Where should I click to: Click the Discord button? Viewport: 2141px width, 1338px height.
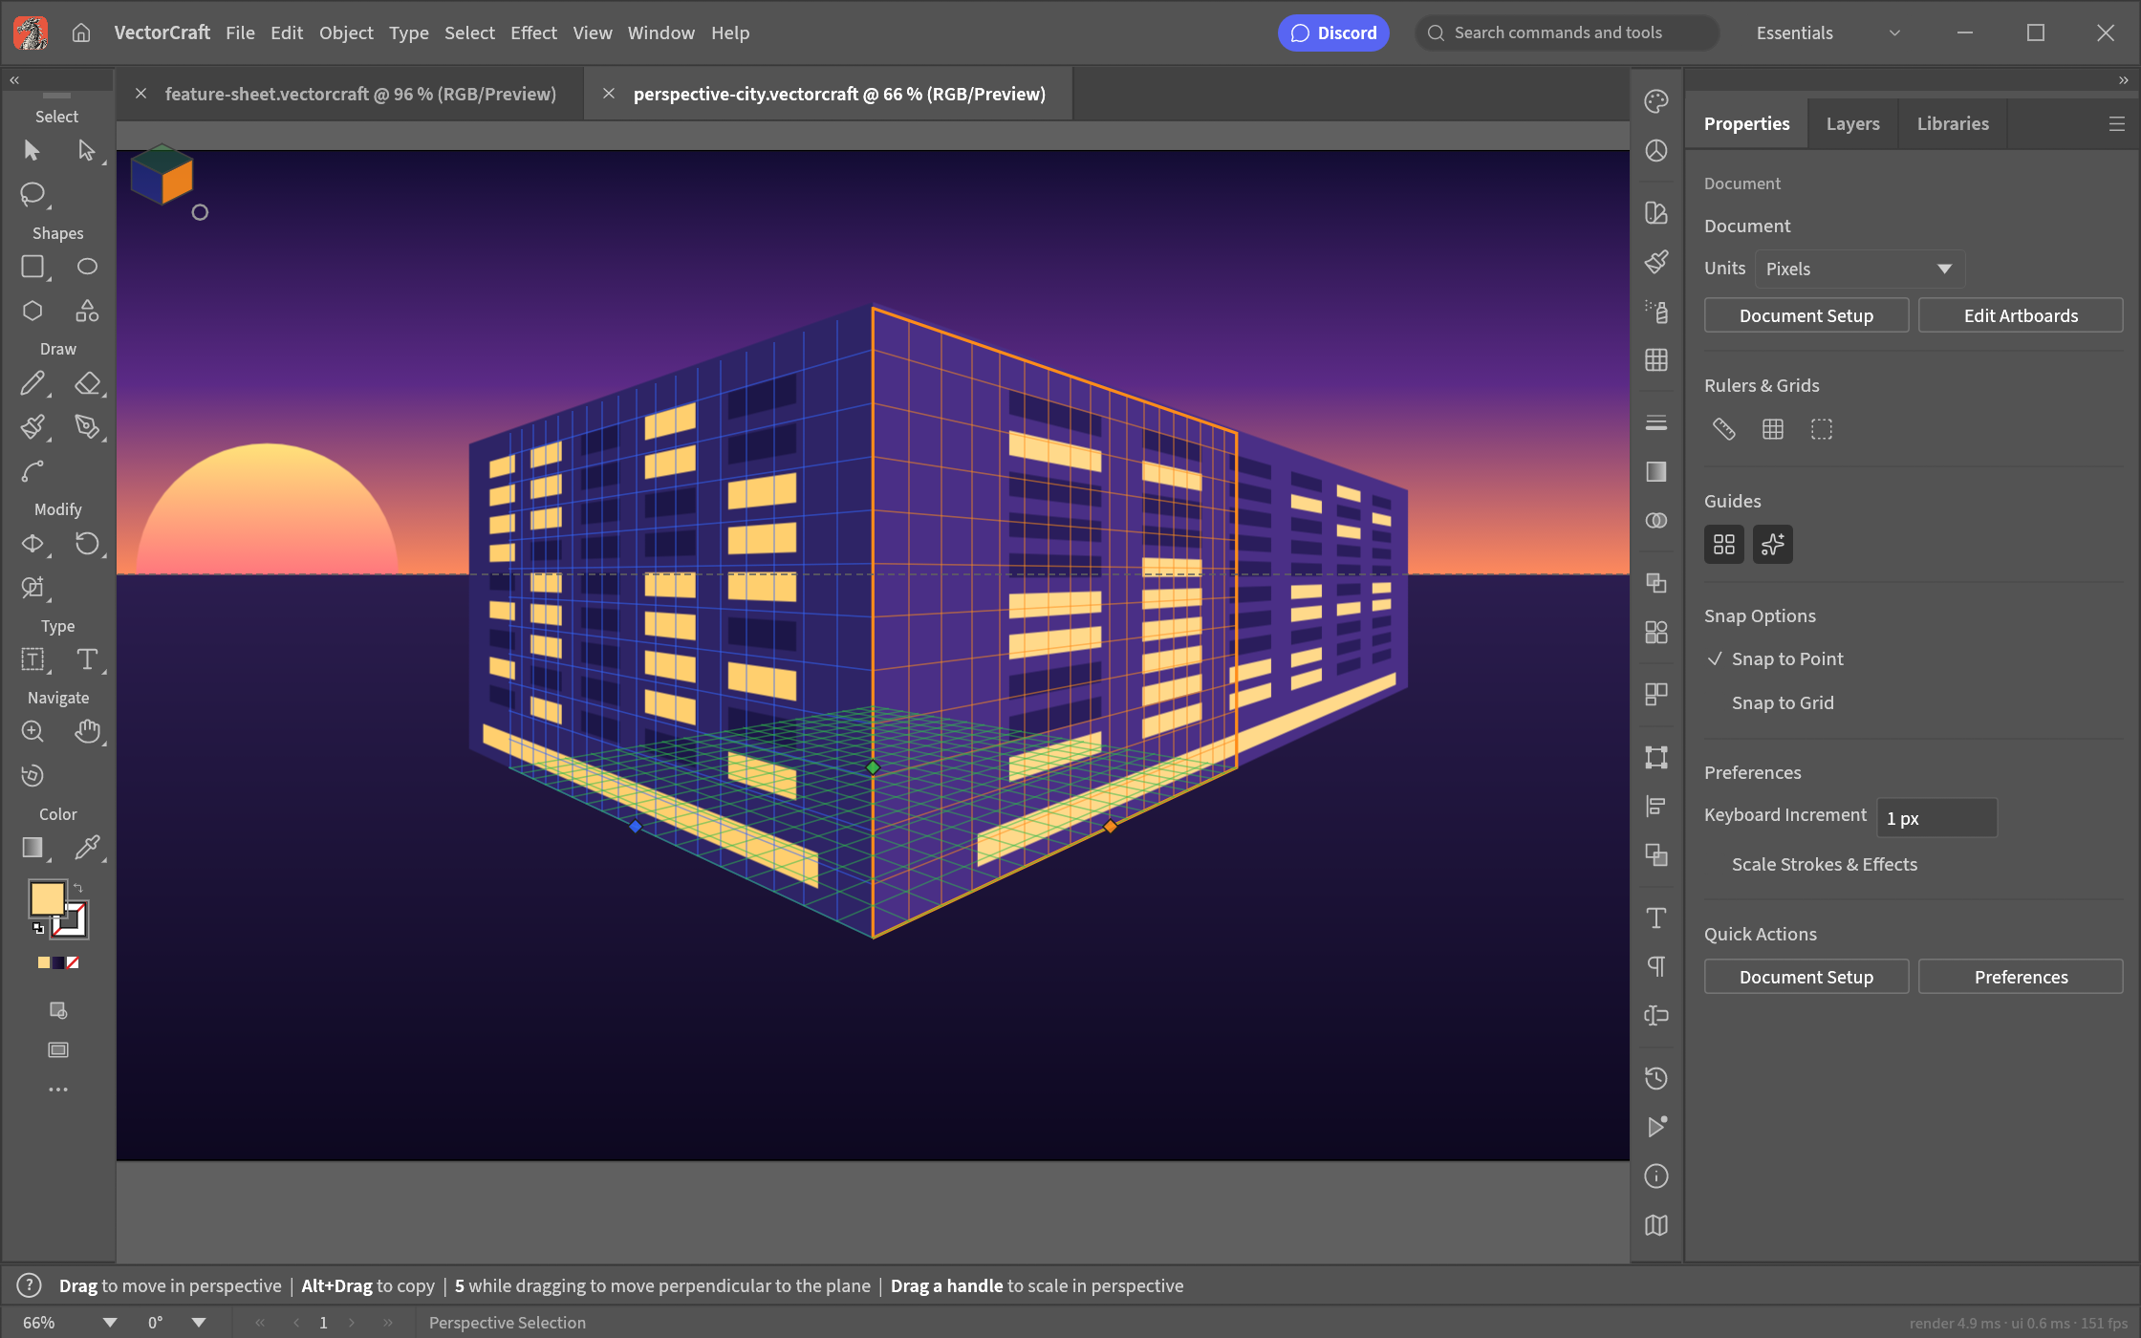[1333, 32]
